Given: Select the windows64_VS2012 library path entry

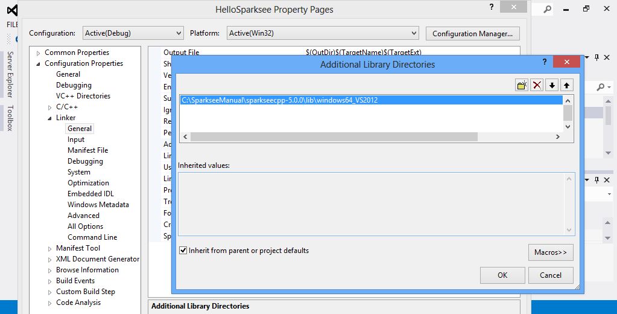Looking at the screenshot, I should point(372,100).
